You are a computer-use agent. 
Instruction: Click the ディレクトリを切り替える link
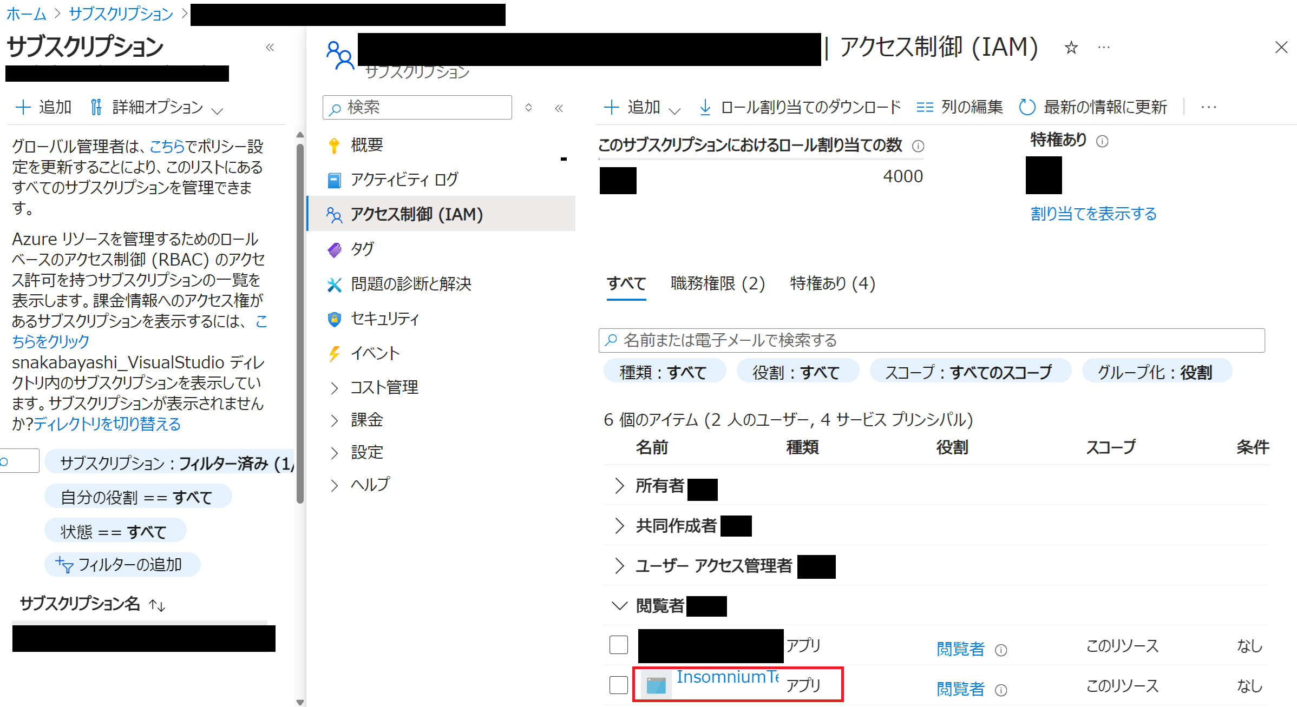pos(107,424)
